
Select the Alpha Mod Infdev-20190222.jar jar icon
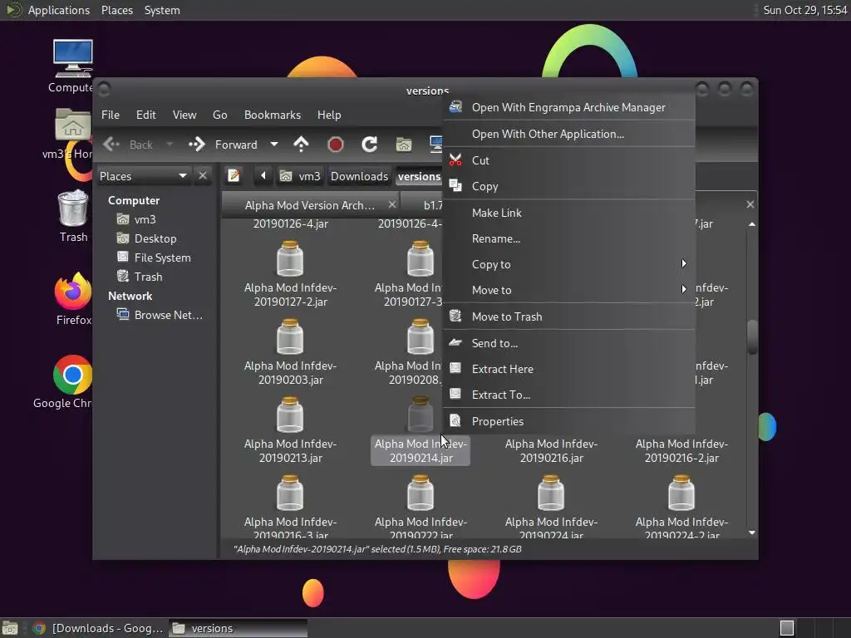[421, 493]
